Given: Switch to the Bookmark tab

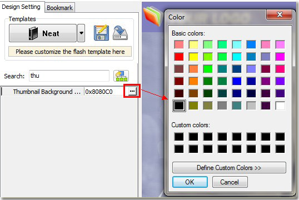Looking at the screenshot, I should point(59,8).
